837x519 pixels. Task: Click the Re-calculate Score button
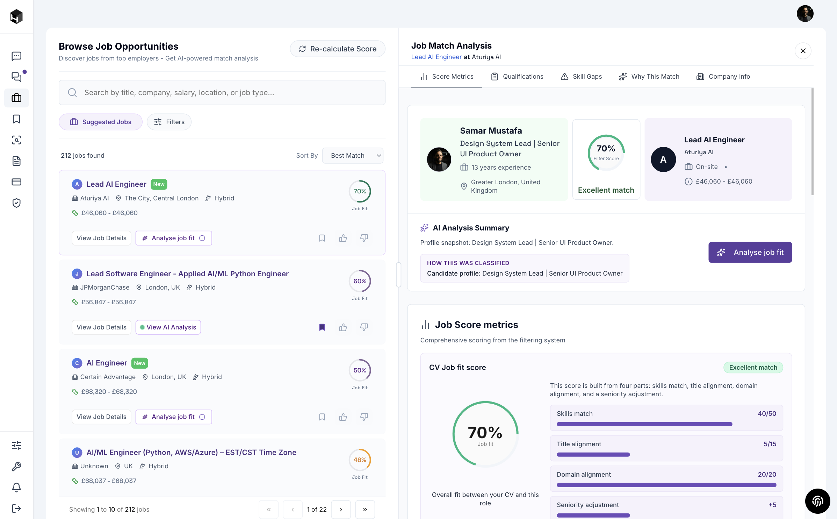(x=338, y=49)
